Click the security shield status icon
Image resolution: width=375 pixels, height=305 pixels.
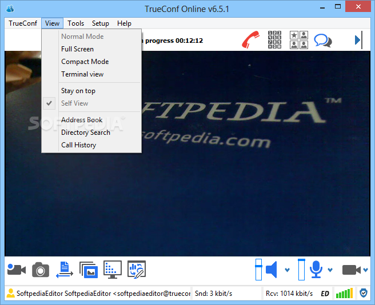click(x=364, y=293)
